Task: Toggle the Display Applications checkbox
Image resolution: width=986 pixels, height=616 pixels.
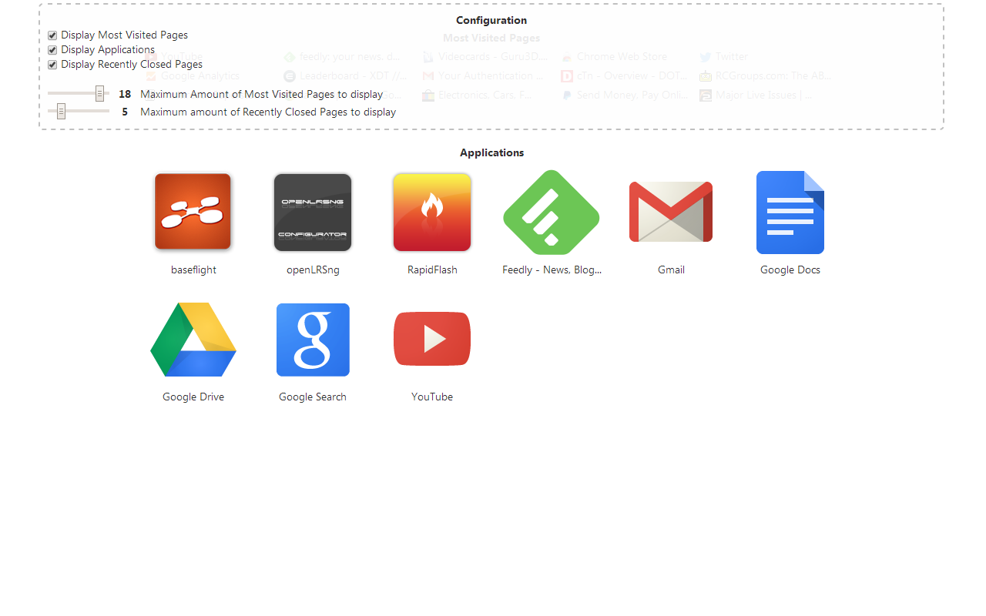Action: (x=52, y=50)
